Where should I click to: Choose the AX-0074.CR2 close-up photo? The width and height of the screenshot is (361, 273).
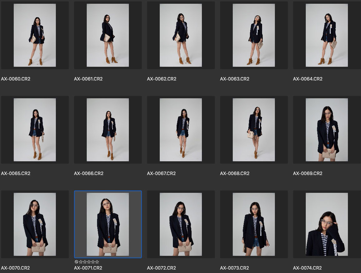(x=327, y=224)
